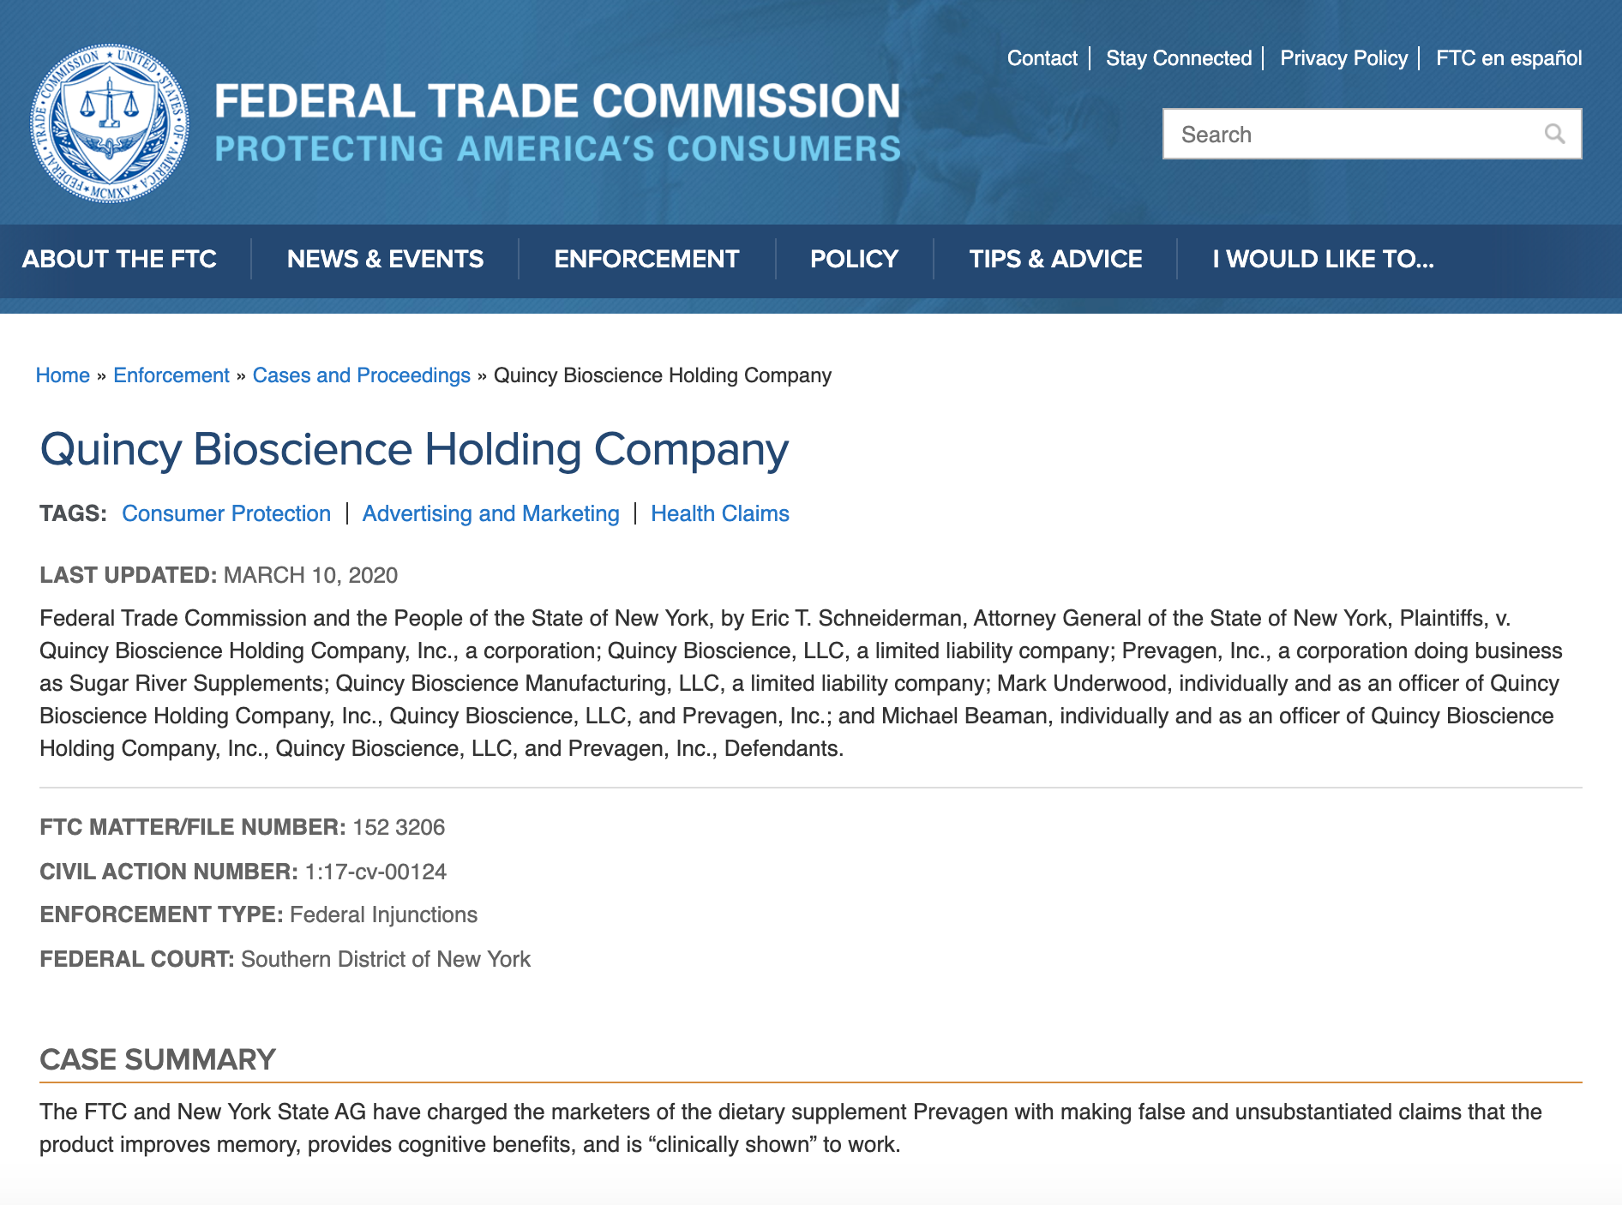Switch to FTC en español
Viewport: 1622px width, 1205px height.
[1509, 58]
